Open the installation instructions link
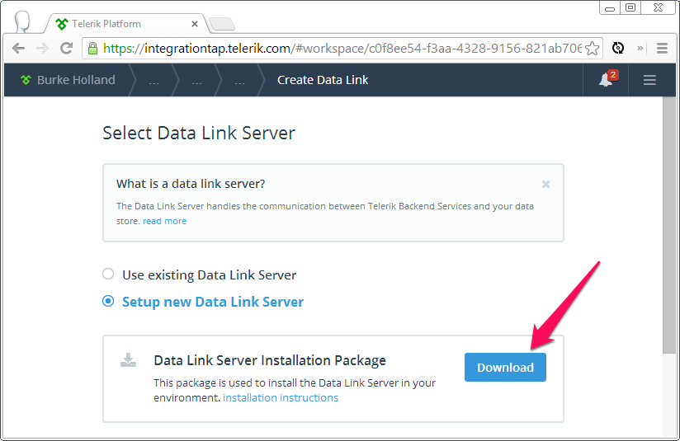This screenshot has width=680, height=441. click(281, 398)
